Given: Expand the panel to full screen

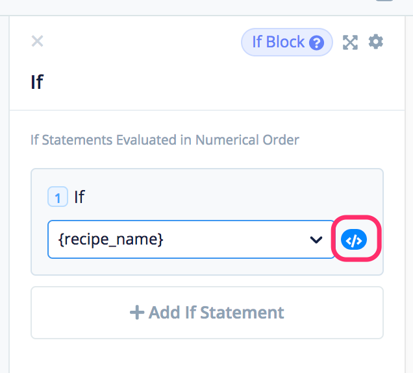Looking at the screenshot, I should click(x=351, y=42).
